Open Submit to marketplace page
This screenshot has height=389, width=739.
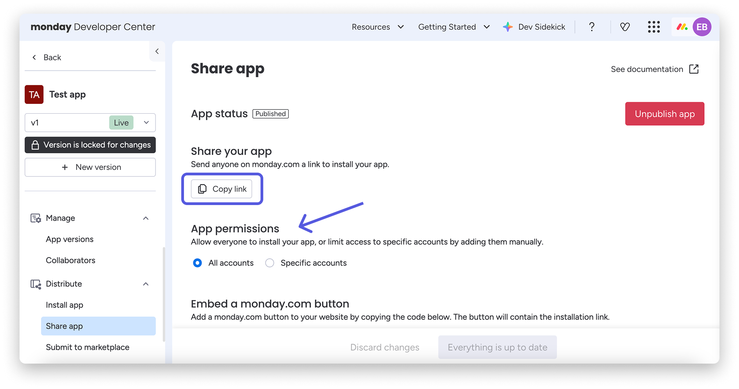(87, 347)
